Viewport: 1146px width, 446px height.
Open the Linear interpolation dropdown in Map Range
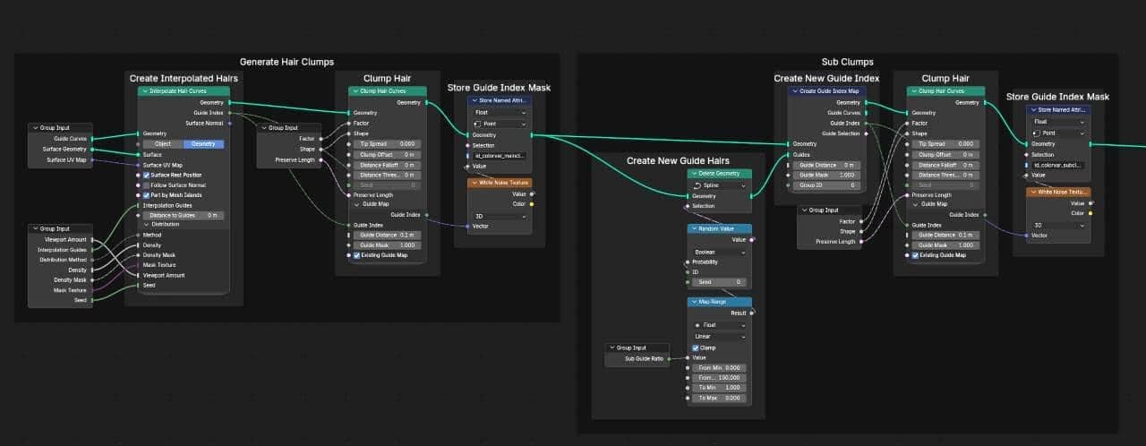coord(720,337)
